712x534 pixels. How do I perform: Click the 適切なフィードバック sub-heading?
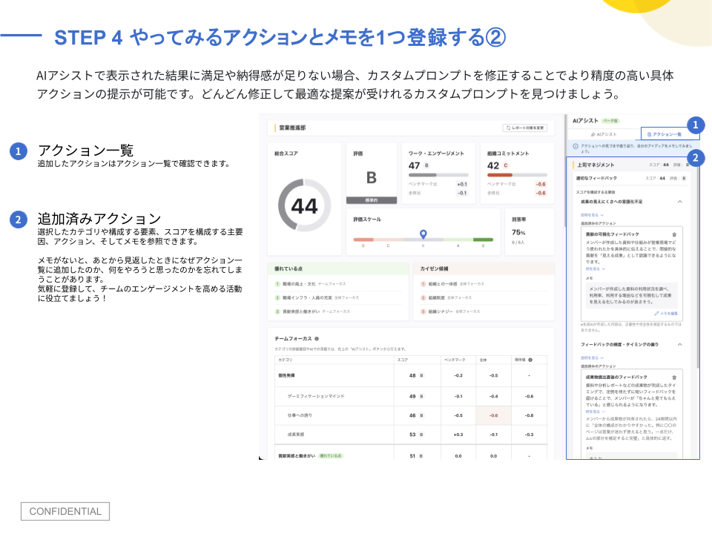tap(596, 179)
